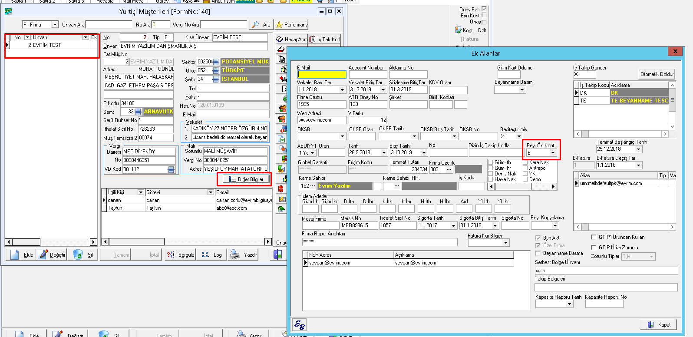This screenshot has height=337, width=693.
Task: Enable GTİP'i Üründen Kullan checkbox
Action: coord(594,237)
